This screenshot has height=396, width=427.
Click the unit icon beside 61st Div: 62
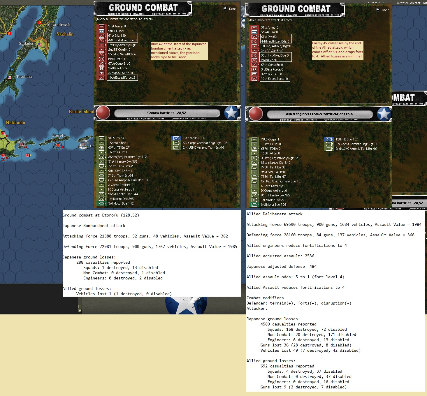pos(254,37)
